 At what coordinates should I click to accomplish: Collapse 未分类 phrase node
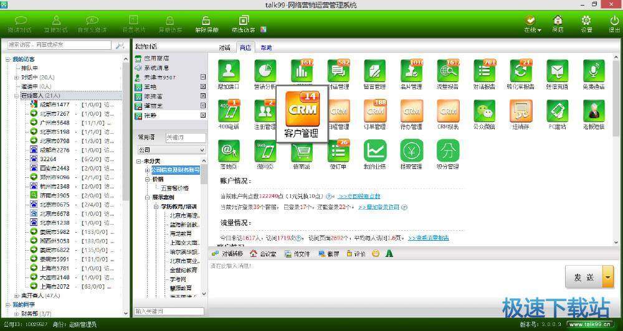click(138, 161)
